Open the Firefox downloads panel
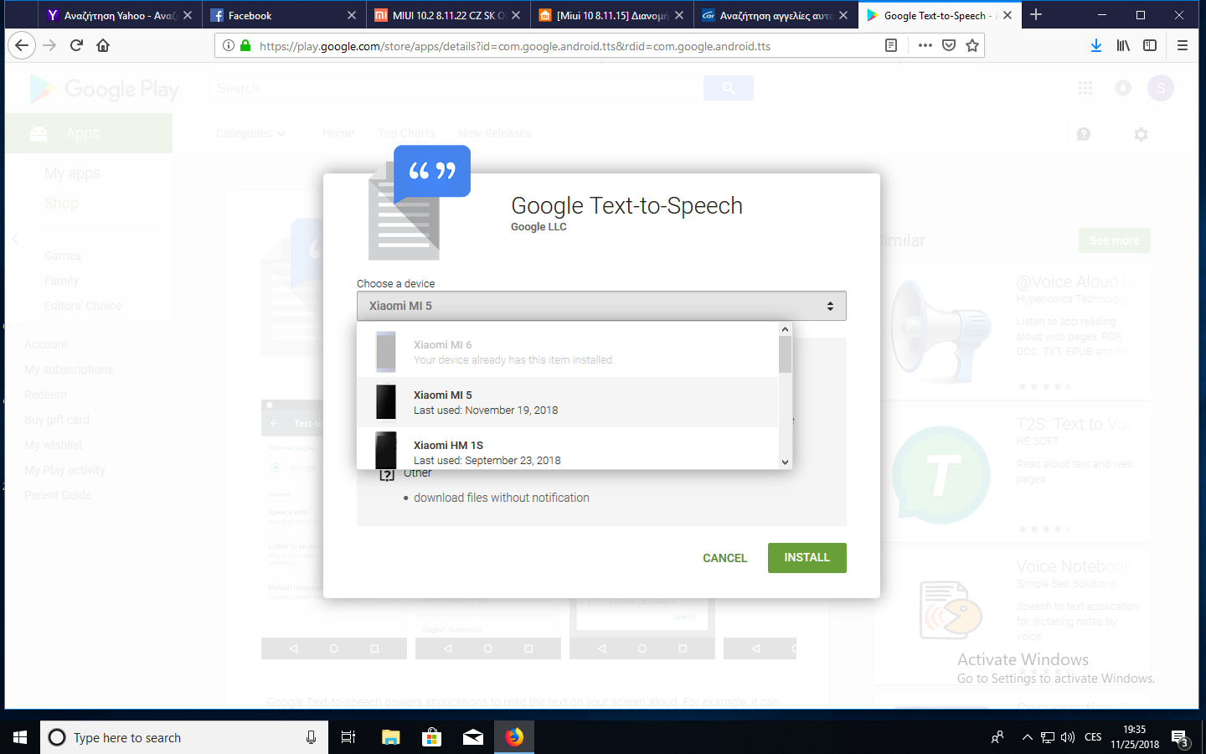The height and width of the screenshot is (754, 1206). (1095, 45)
